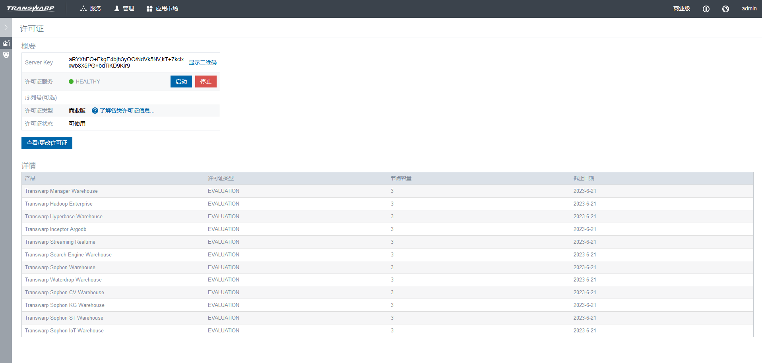Open the admin user menu
762x363 pixels.
749,8
